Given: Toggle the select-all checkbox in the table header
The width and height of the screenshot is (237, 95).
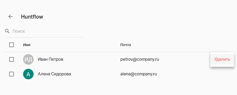Looking at the screenshot, I should pyautogui.click(x=12, y=45).
